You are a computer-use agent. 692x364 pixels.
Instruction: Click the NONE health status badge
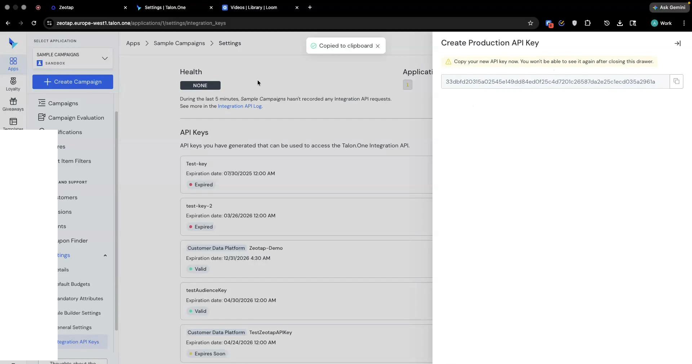[x=200, y=85]
